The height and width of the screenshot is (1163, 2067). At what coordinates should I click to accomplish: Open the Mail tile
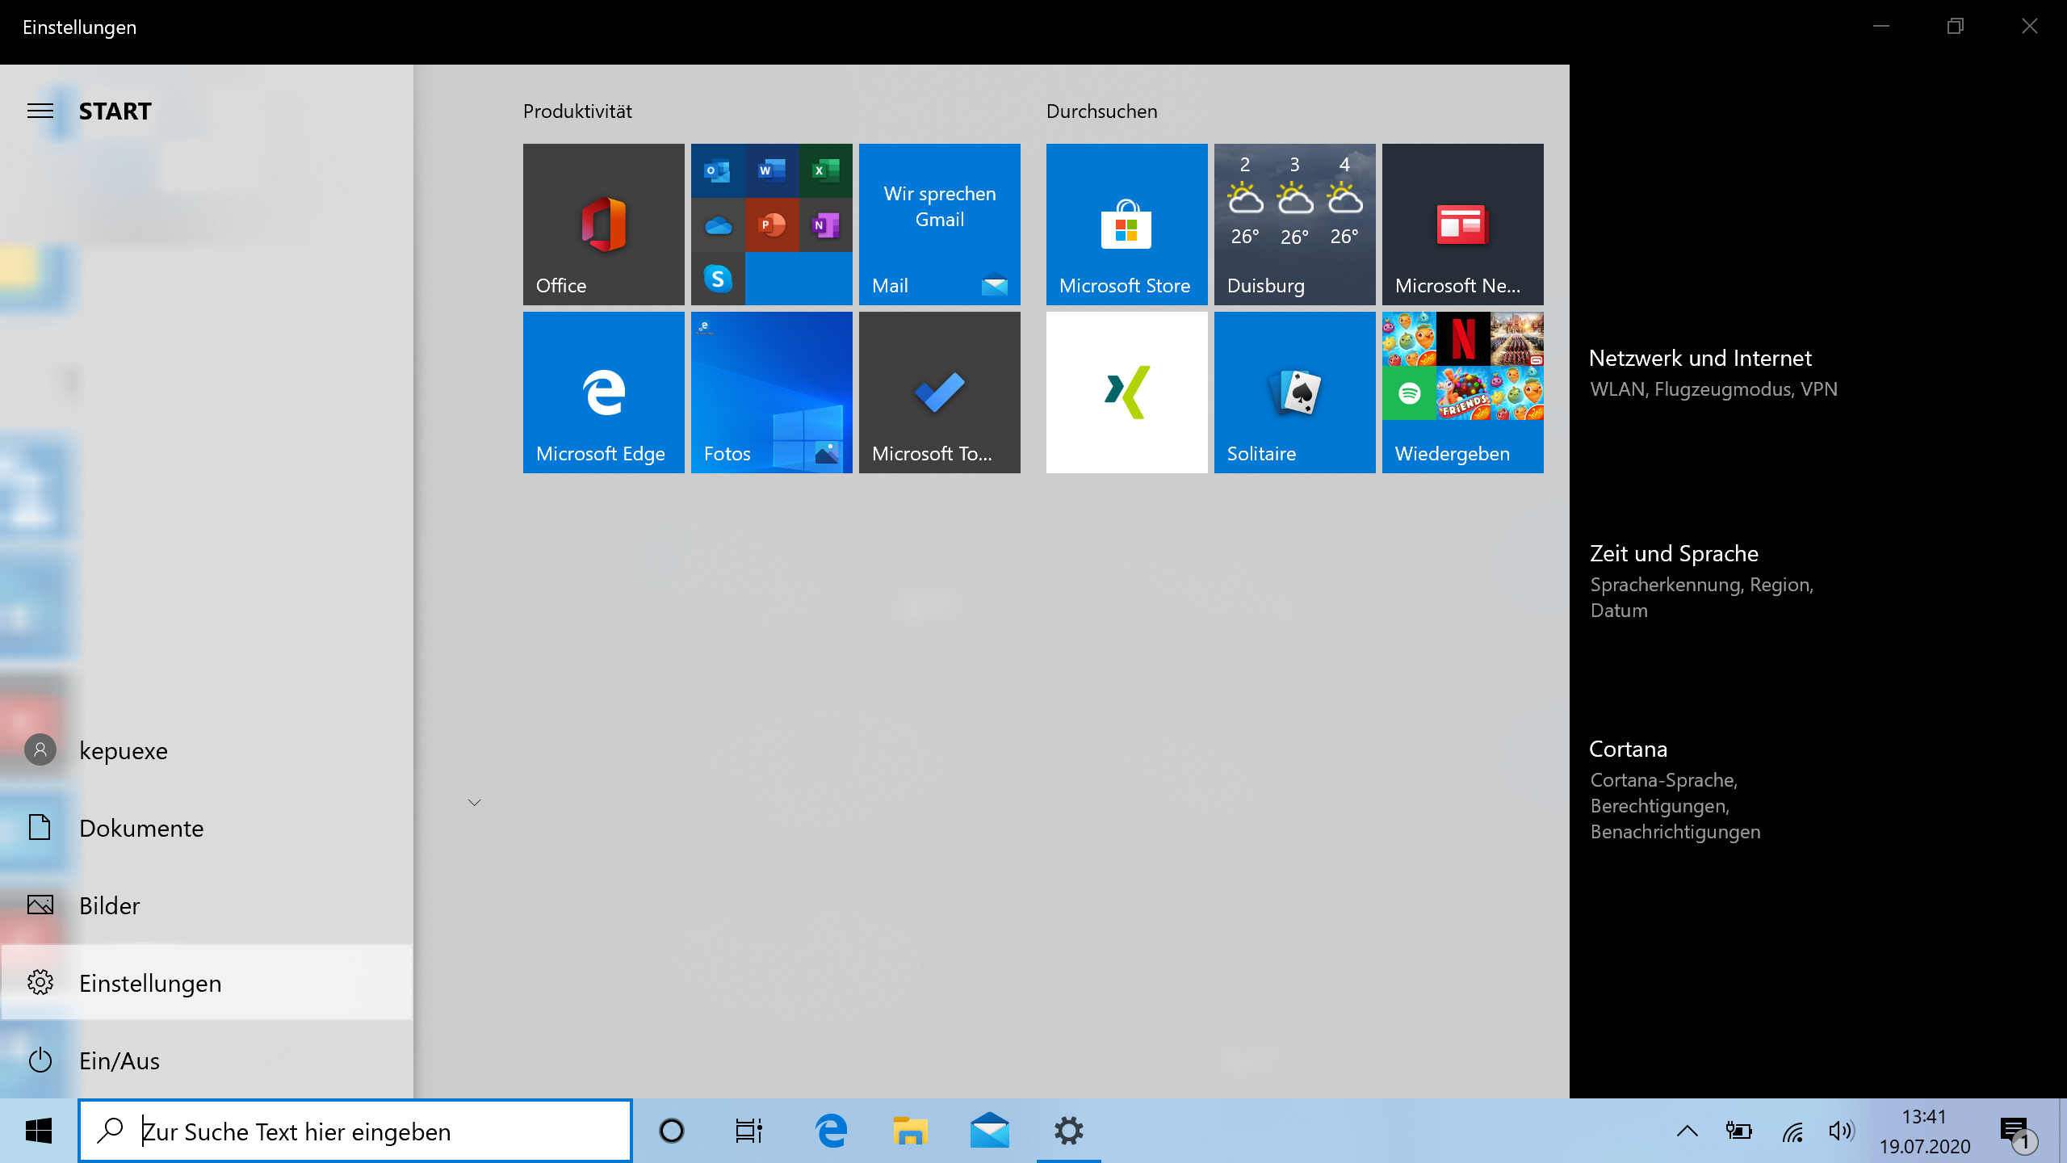click(x=939, y=224)
